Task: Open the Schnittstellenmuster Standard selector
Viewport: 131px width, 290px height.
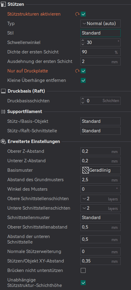Action: tap(101, 218)
